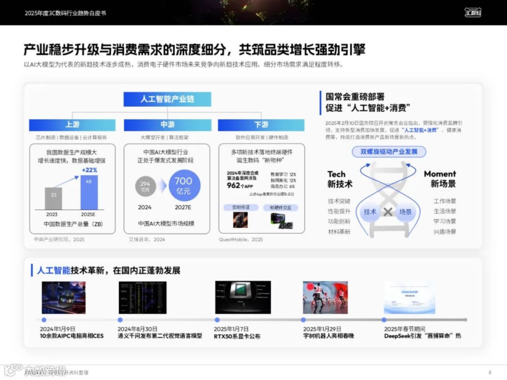Select the 中游 blue header bar
The width and height of the screenshot is (507, 380).
pyautogui.click(x=168, y=125)
